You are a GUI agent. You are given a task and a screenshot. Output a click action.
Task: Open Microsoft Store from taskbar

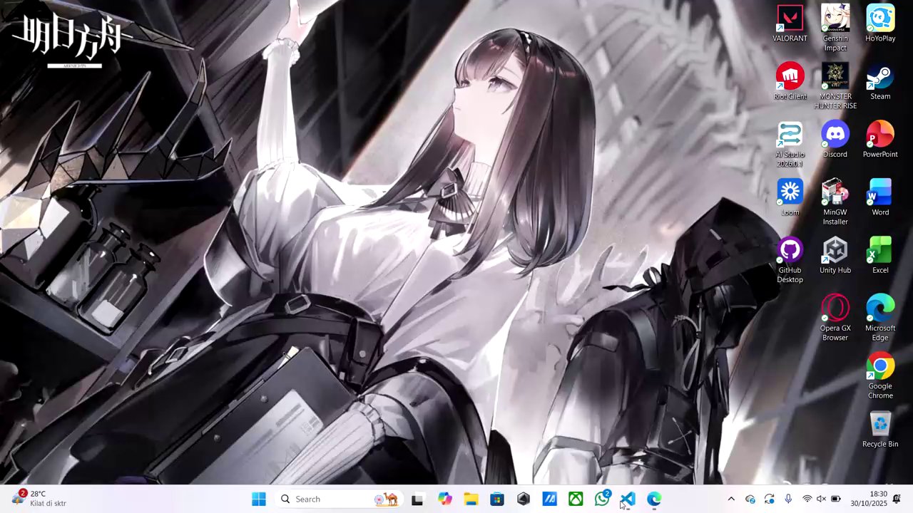(497, 499)
